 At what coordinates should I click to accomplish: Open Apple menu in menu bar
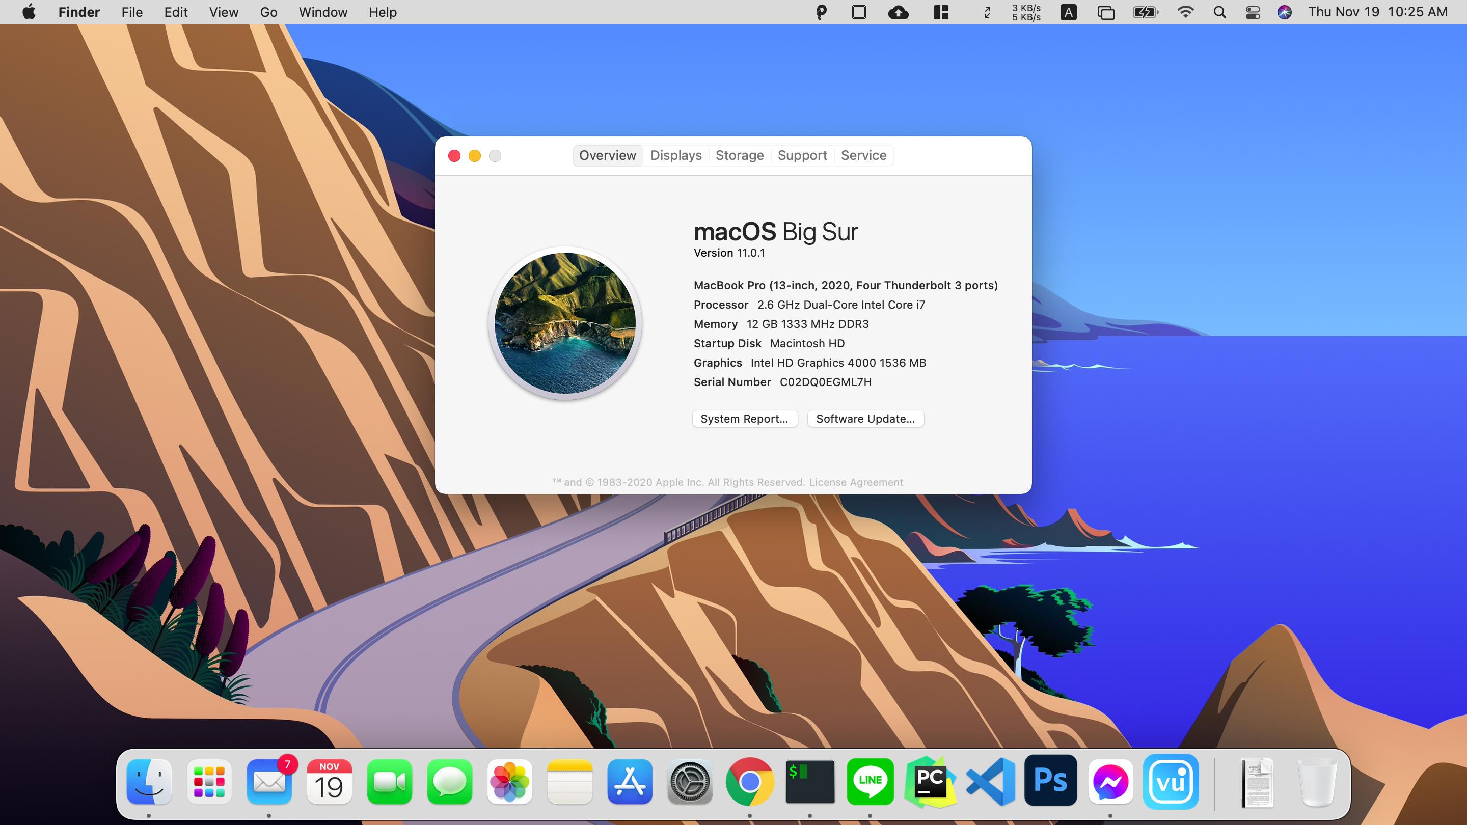click(x=29, y=12)
